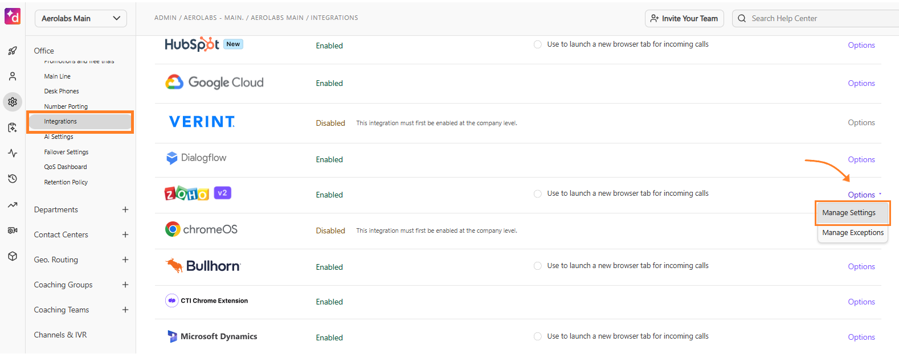Click the Google Cloud integration logo
Viewport: 899px width, 354px height.
pyautogui.click(x=214, y=83)
